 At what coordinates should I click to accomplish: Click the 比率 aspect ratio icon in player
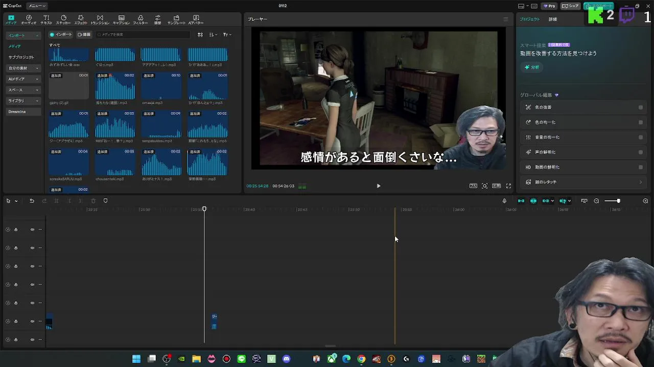(x=496, y=186)
